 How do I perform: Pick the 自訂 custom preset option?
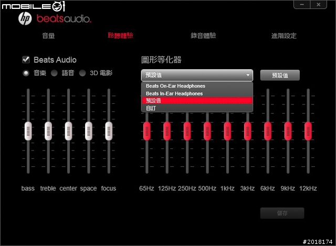click(197, 108)
